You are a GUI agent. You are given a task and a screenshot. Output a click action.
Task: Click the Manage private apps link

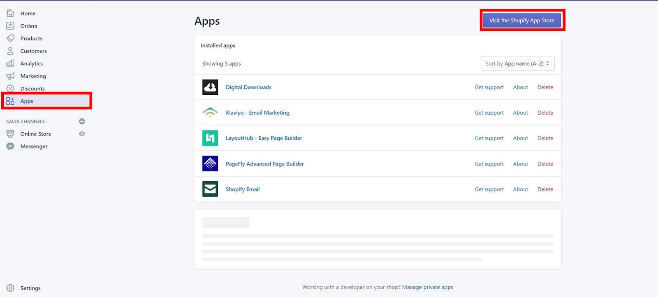(x=428, y=287)
